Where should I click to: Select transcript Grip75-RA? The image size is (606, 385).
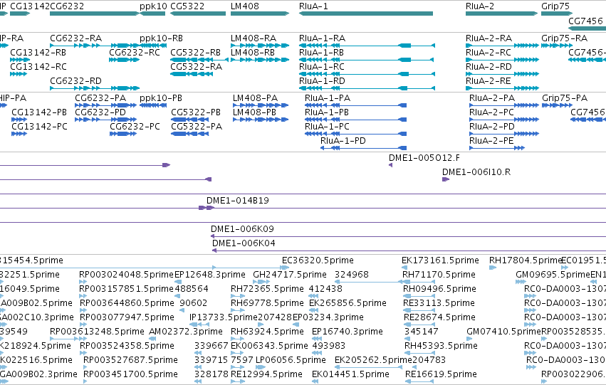(x=557, y=46)
